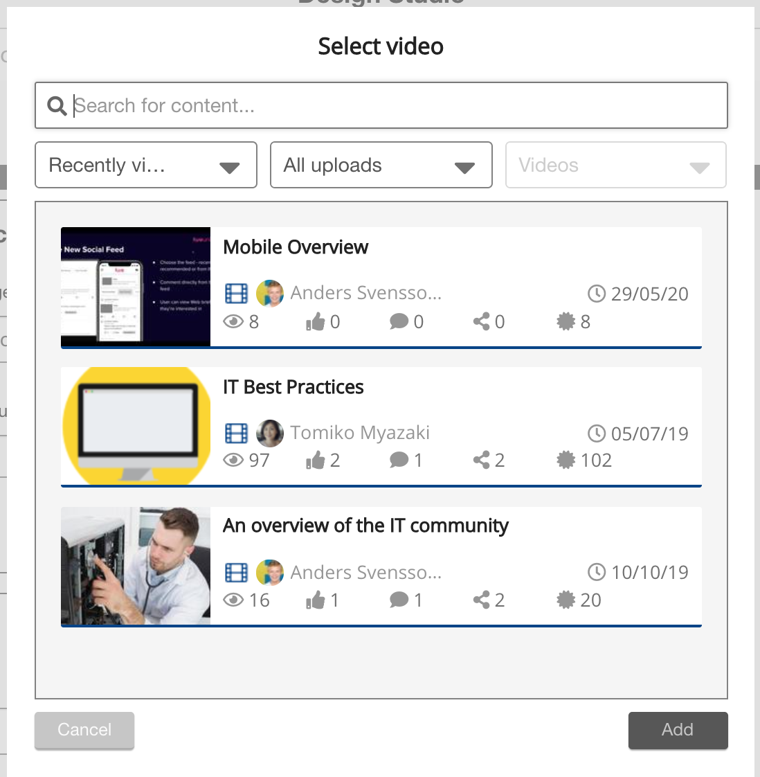Click the views eye icon on IT community video

[x=234, y=600]
